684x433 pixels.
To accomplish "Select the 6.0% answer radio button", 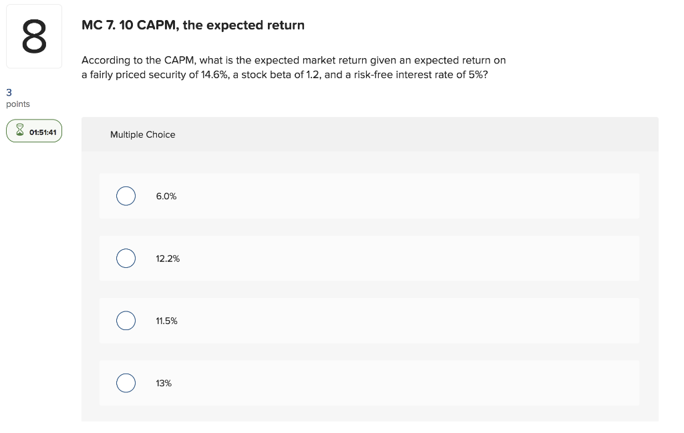I will 126,196.
